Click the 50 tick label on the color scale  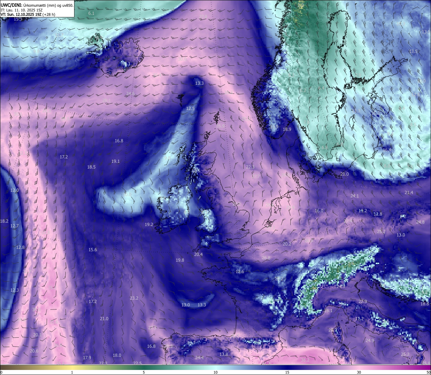coord(428,372)
